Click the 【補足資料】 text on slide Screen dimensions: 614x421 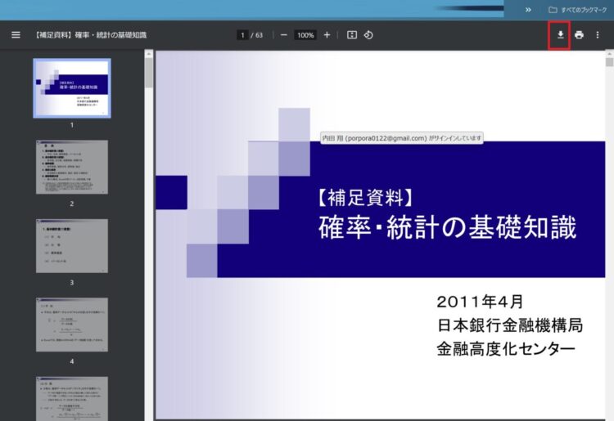click(x=365, y=197)
